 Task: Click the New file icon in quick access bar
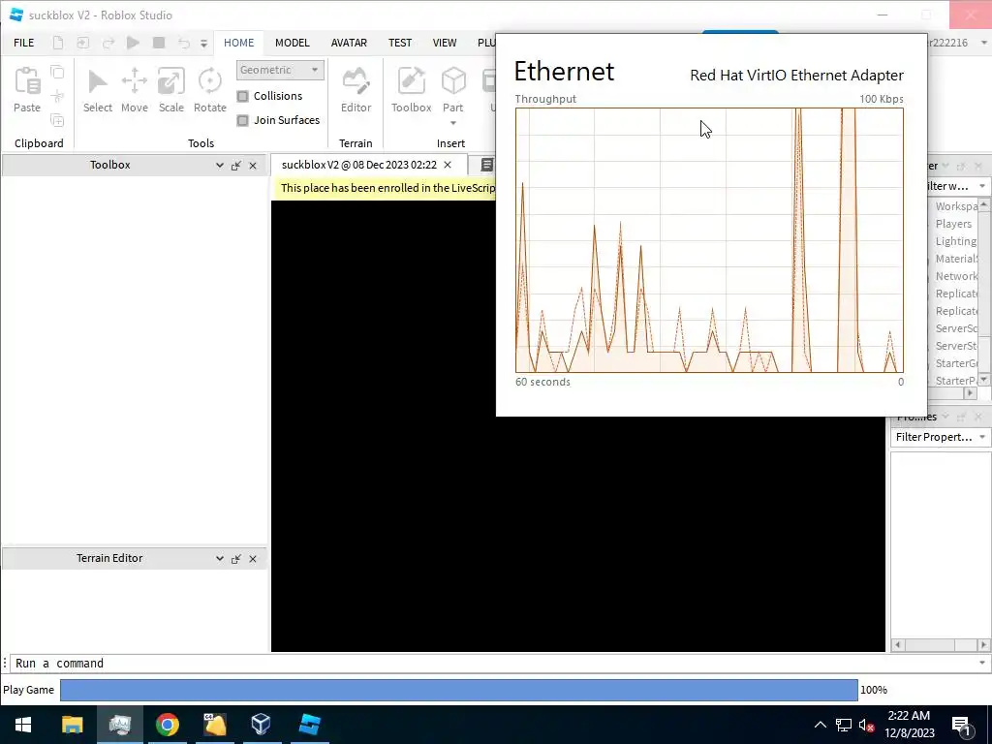(57, 43)
